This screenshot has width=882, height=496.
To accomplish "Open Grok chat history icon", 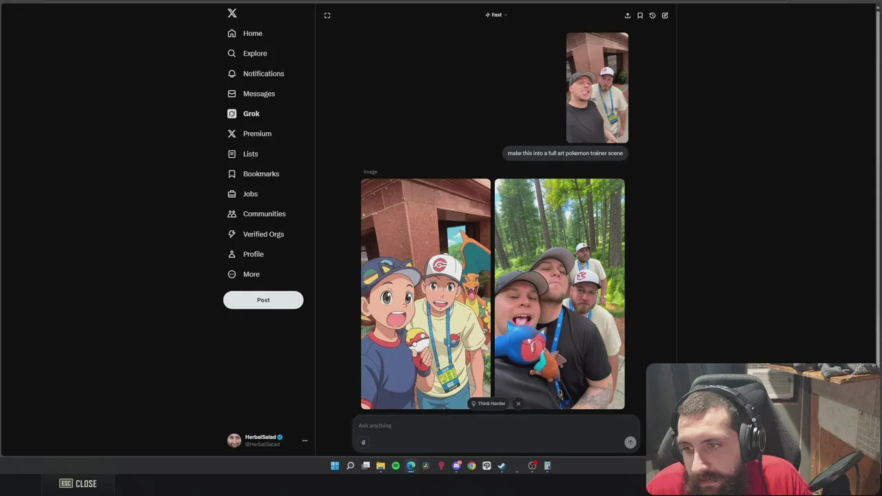I will coord(653,15).
